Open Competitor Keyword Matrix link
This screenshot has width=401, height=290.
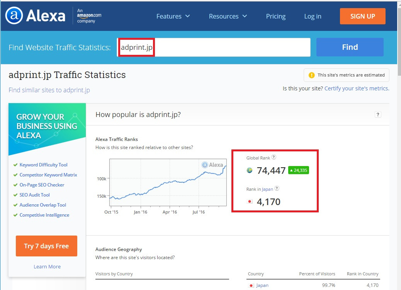pos(48,175)
